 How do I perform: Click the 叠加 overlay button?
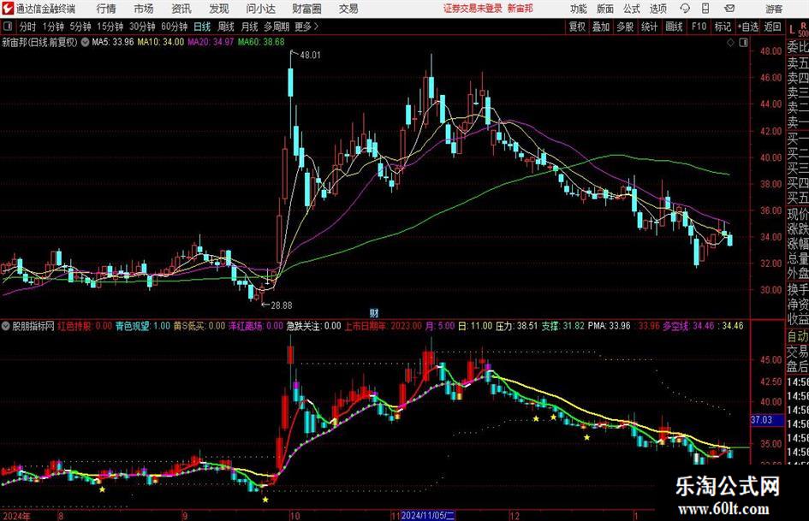point(601,27)
